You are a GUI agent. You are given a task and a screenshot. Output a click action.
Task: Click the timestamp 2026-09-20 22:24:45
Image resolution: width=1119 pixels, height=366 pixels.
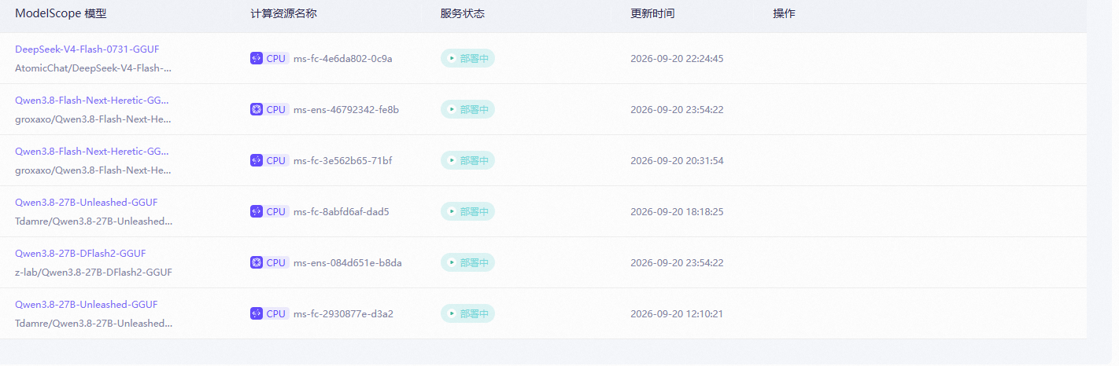point(677,58)
